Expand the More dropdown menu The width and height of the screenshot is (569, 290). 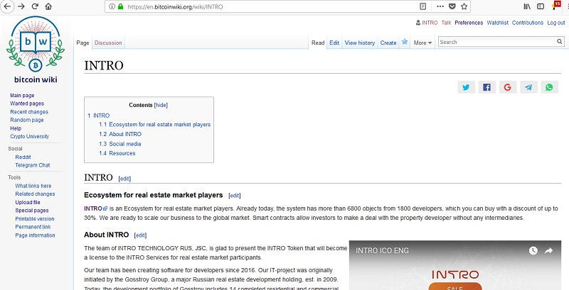tap(422, 43)
